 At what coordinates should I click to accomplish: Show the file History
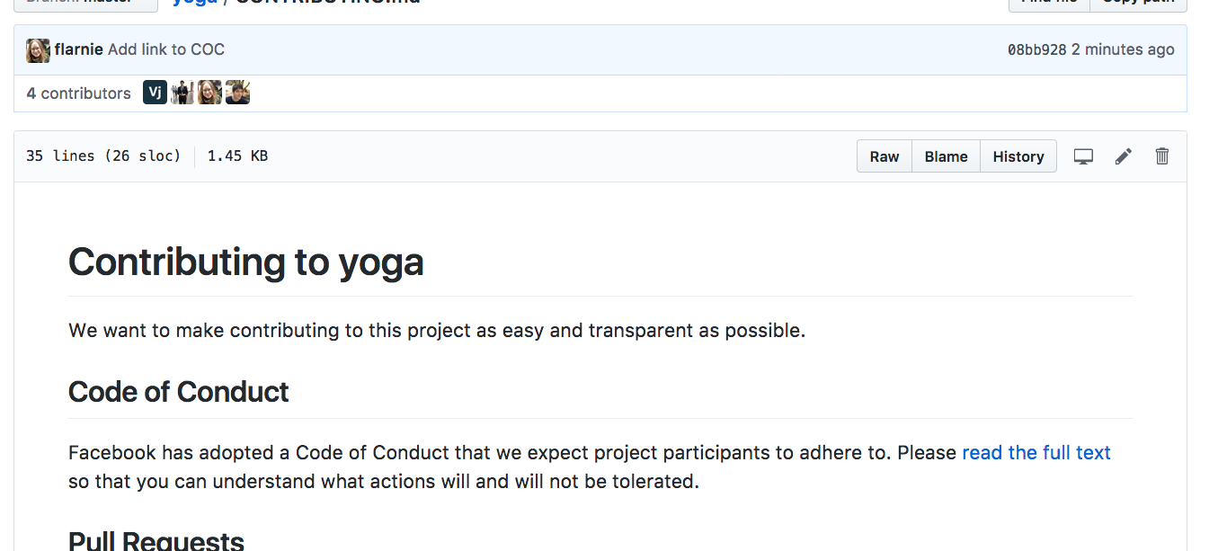[x=1018, y=156]
